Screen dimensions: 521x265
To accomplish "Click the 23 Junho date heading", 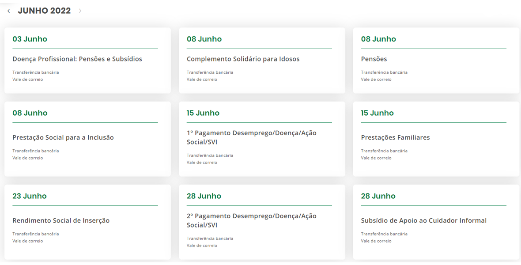I will click(30, 196).
